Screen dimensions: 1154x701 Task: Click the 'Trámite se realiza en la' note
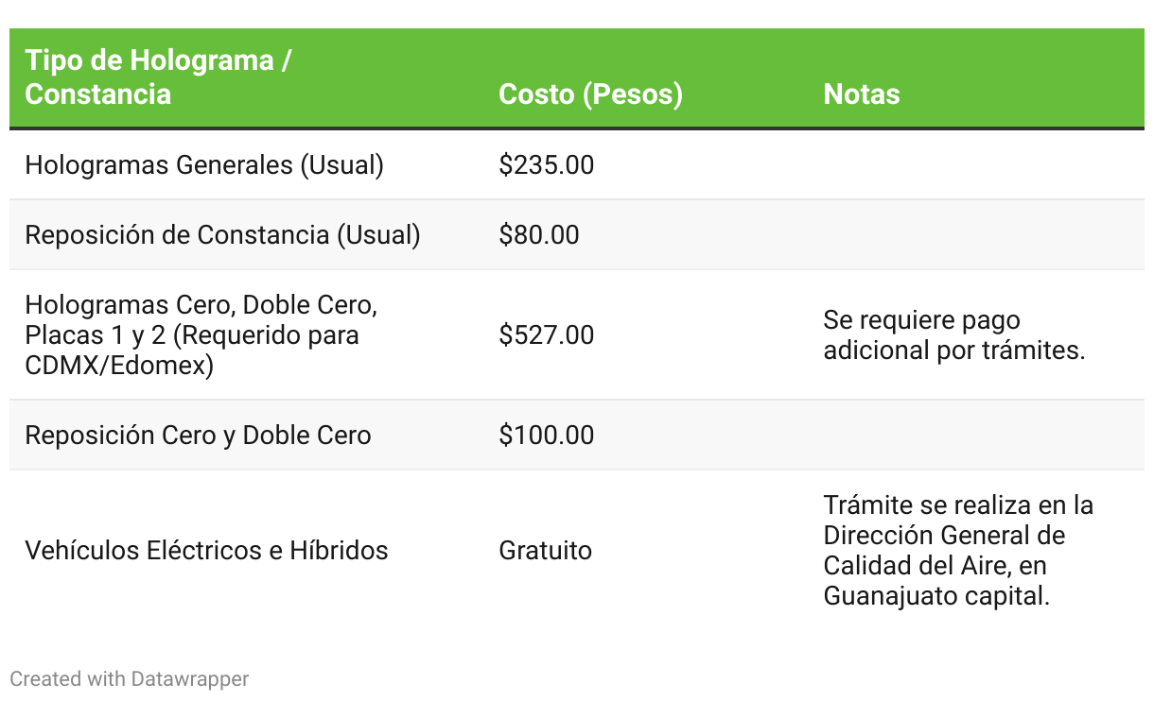958,505
